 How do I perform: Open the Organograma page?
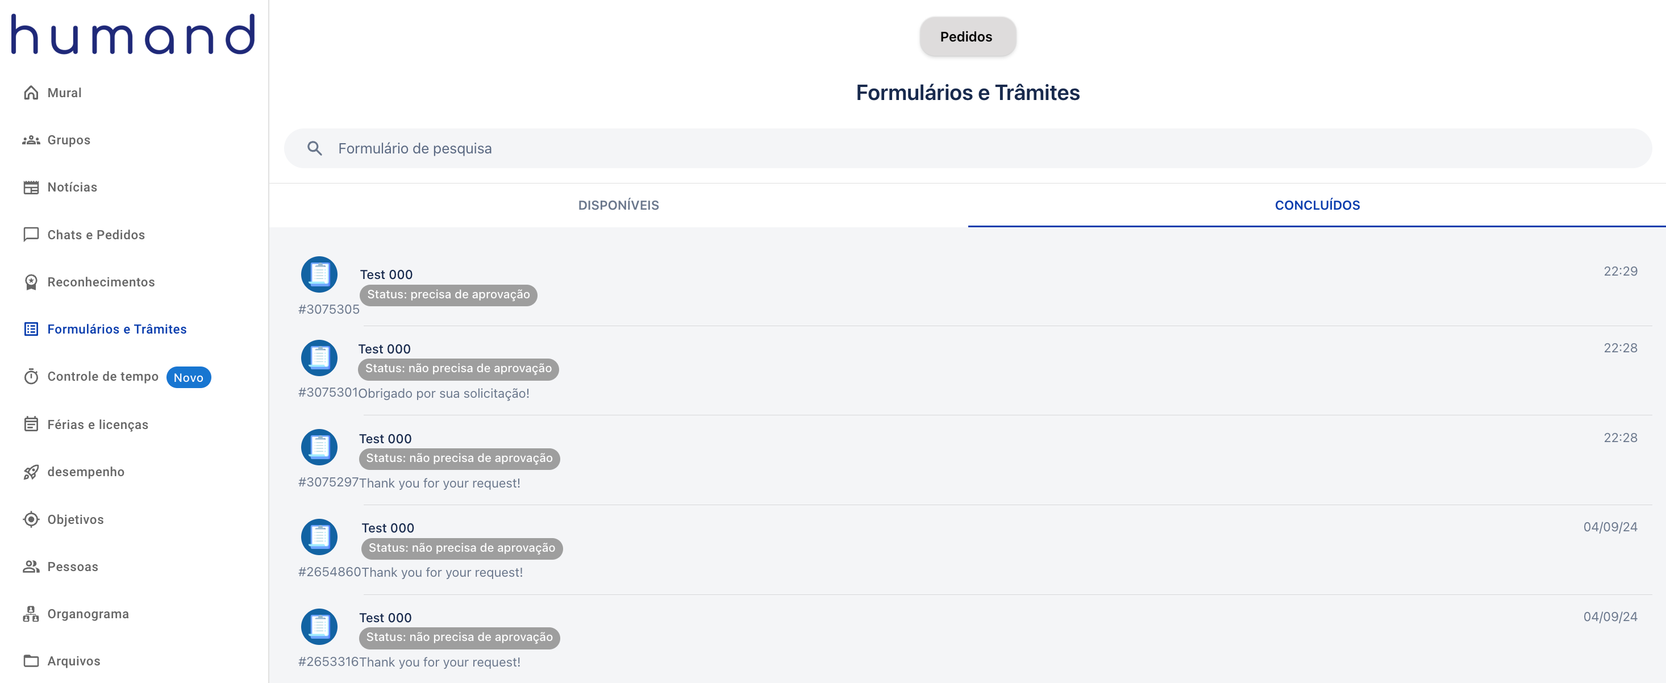tap(88, 614)
